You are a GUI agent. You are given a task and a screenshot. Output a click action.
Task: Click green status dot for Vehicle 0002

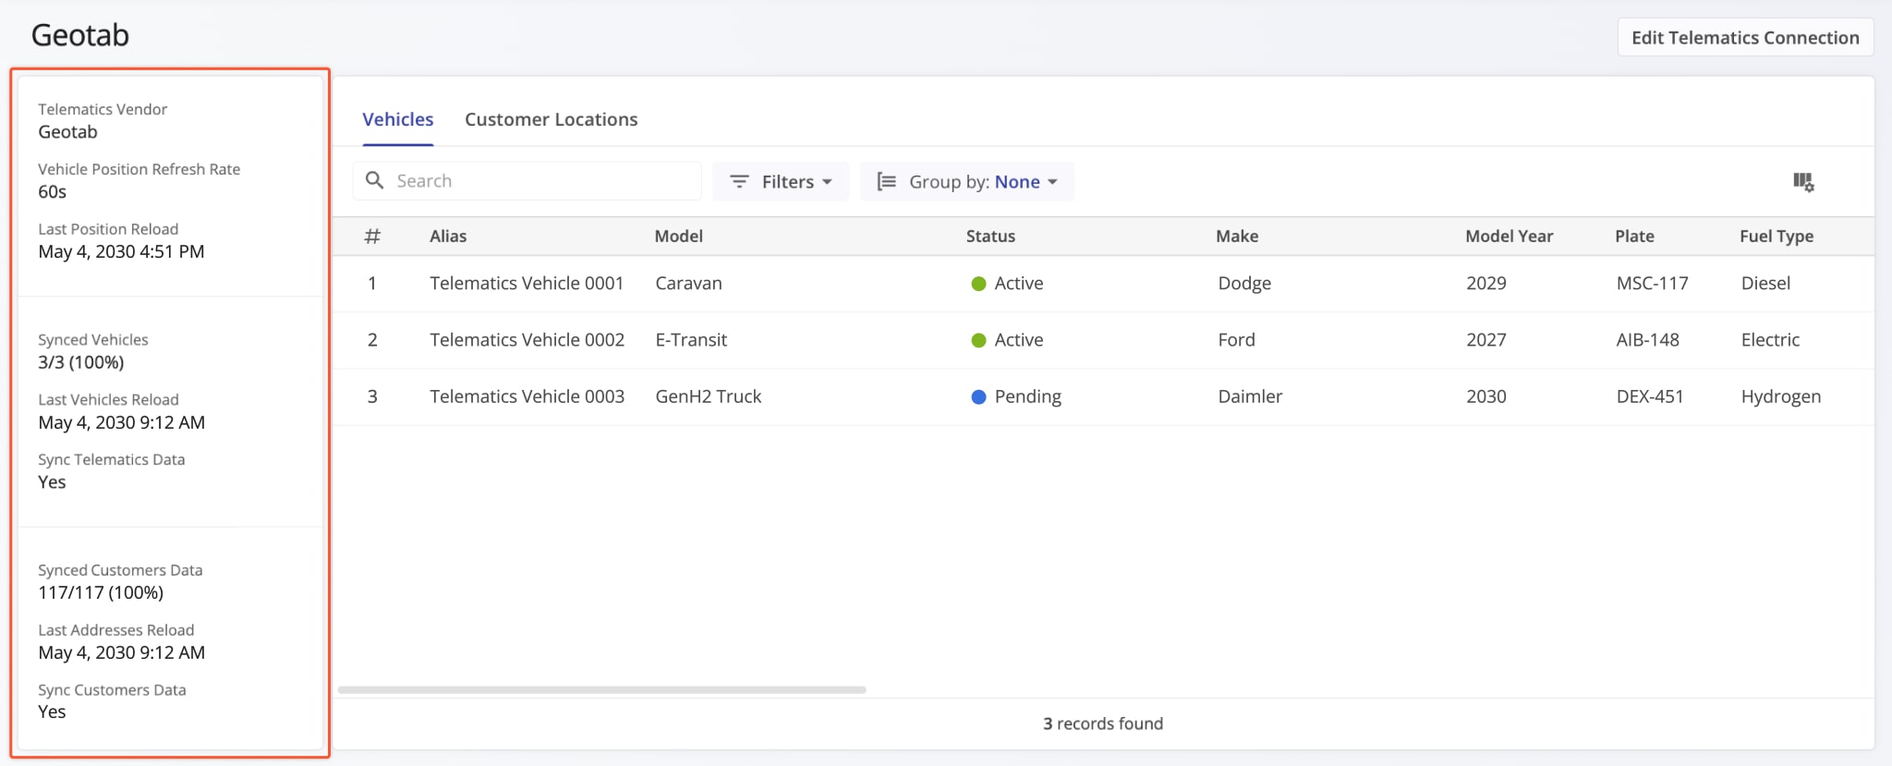(978, 340)
